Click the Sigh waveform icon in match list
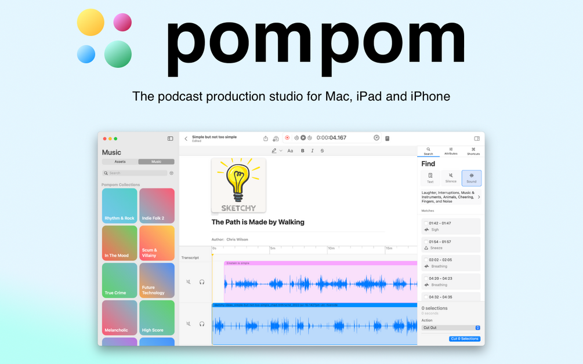The height and width of the screenshot is (364, 583). (426, 230)
